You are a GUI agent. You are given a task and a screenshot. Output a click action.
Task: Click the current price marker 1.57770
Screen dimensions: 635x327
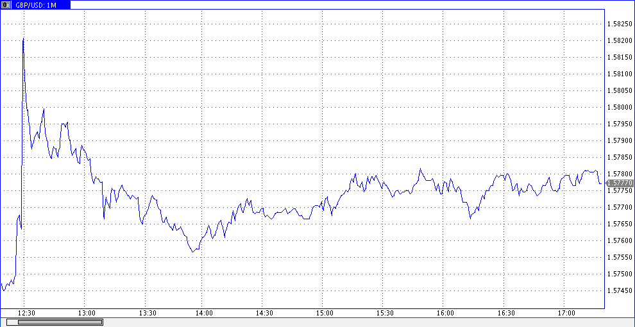pos(620,183)
